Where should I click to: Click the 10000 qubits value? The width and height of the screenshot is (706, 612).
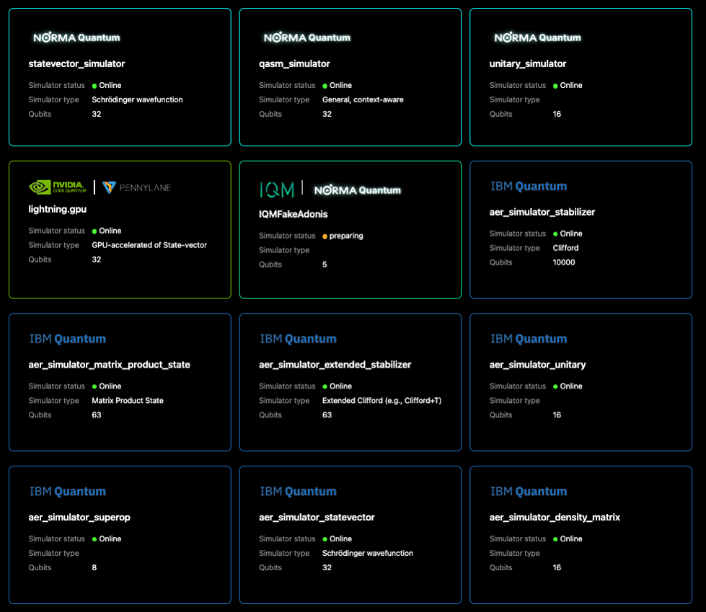click(x=564, y=262)
